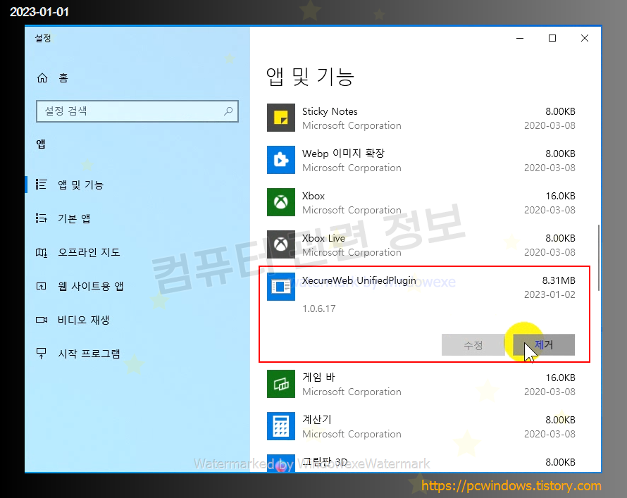Click the 시작 프로그램 icon

[41, 354]
